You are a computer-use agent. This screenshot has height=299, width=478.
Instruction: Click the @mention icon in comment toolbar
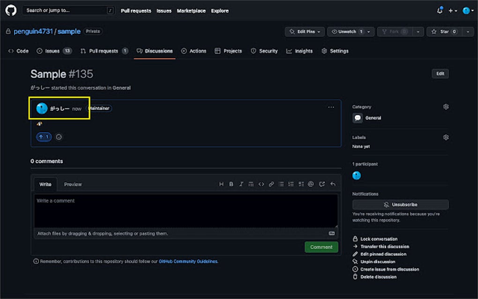click(310, 184)
